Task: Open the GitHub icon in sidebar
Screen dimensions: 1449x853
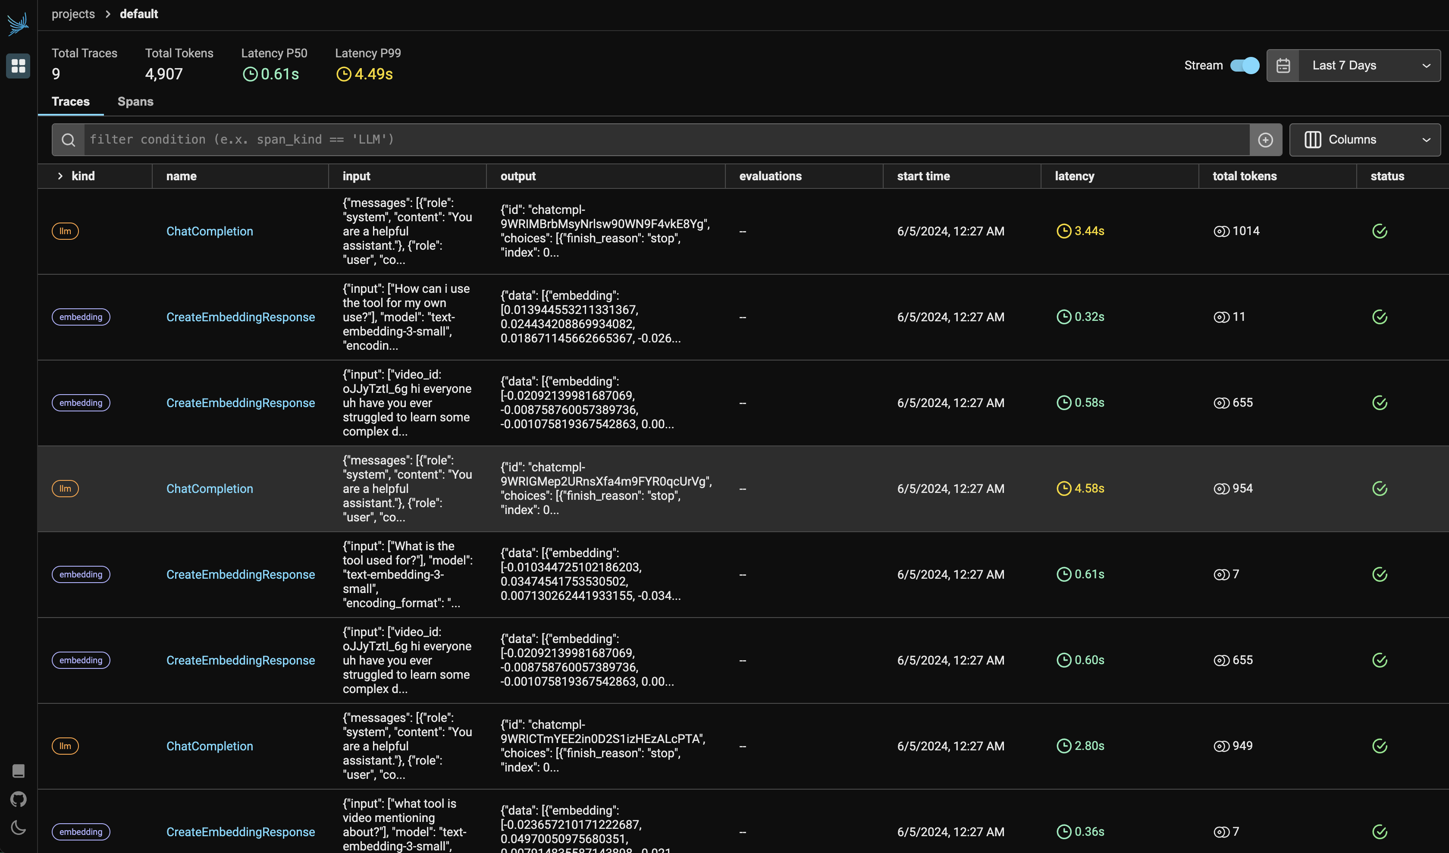Action: click(19, 799)
